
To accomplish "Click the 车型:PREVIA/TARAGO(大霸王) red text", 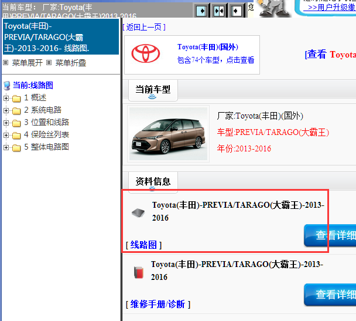I will click(273, 132).
